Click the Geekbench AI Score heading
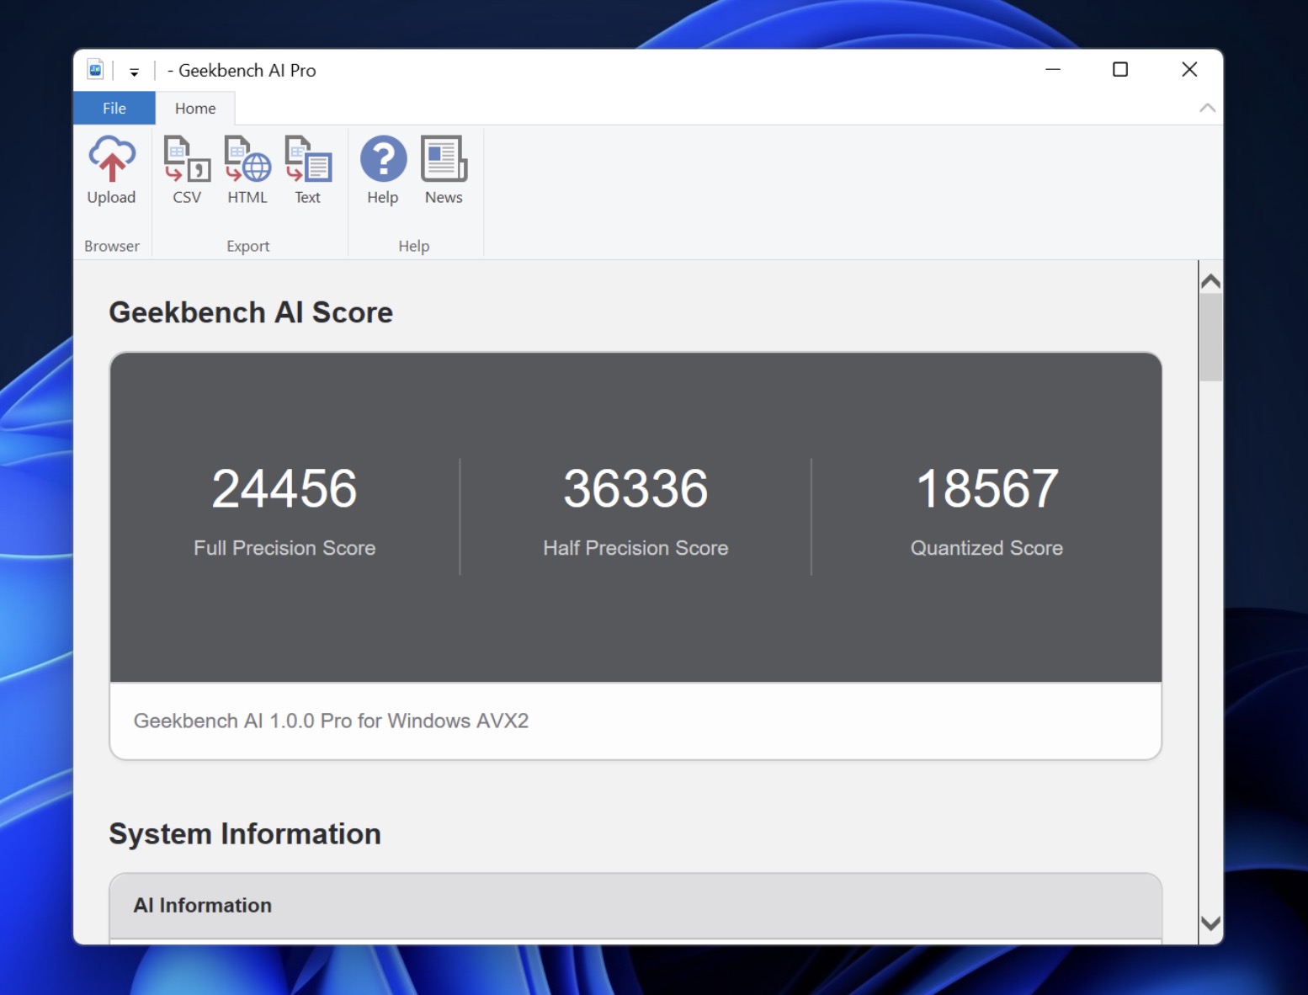Viewport: 1308px width, 995px height. [251, 312]
